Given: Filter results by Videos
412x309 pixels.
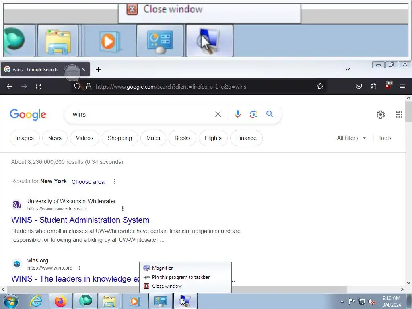Looking at the screenshot, I should coord(84,138).
